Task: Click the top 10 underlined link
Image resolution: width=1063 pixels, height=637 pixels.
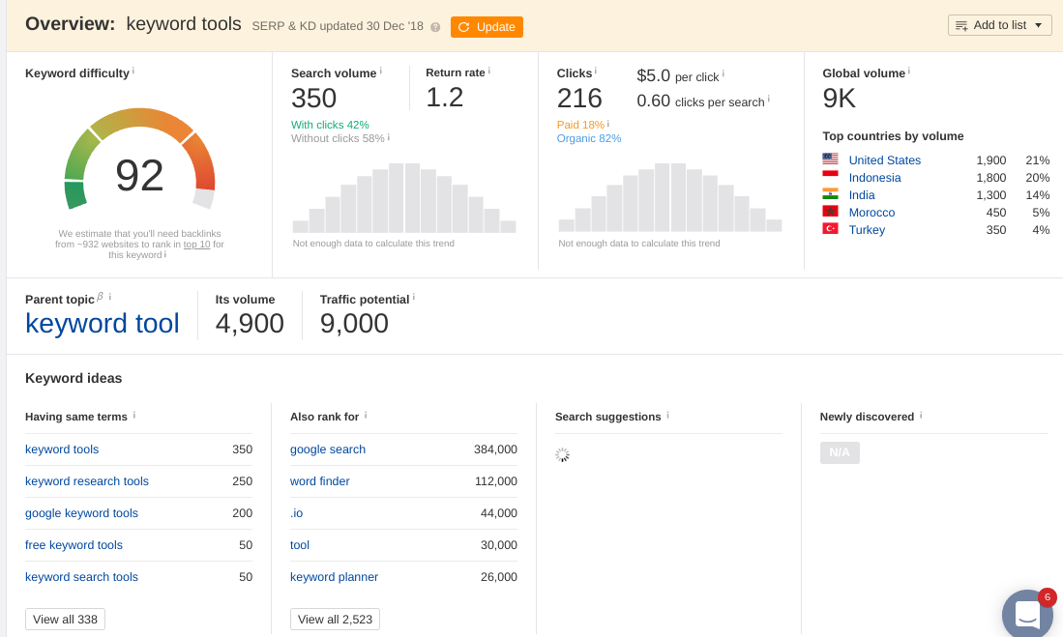Action: (x=196, y=245)
